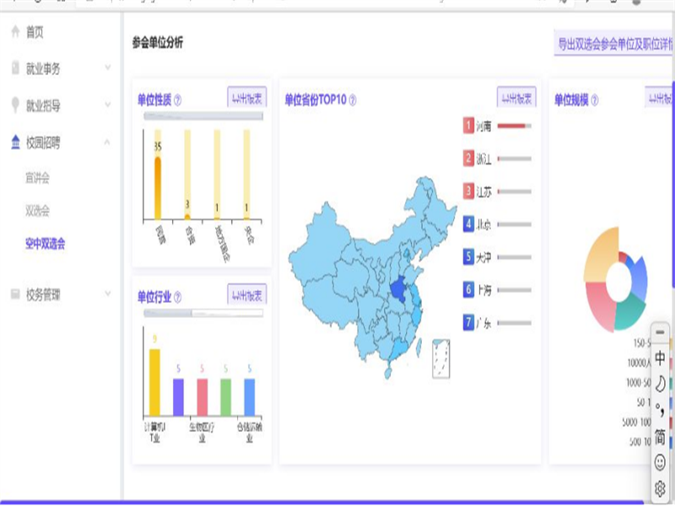Viewport: 675px width, 506px height.
Task: Click the scroll bar above 单位行业 chart
Action: 202,313
